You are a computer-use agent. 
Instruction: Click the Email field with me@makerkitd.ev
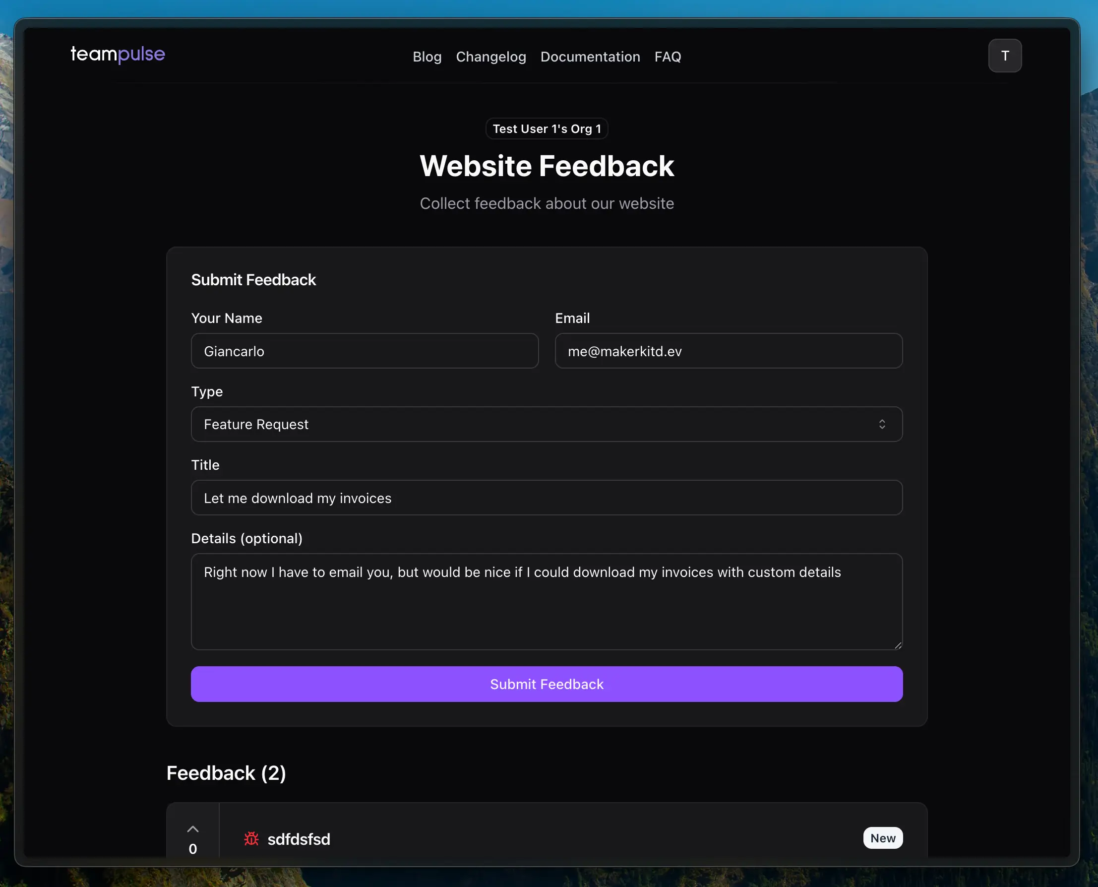pyautogui.click(x=728, y=351)
